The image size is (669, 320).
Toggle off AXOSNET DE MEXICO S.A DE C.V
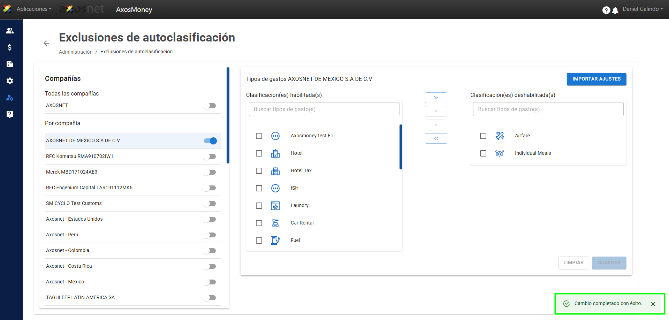[210, 141]
